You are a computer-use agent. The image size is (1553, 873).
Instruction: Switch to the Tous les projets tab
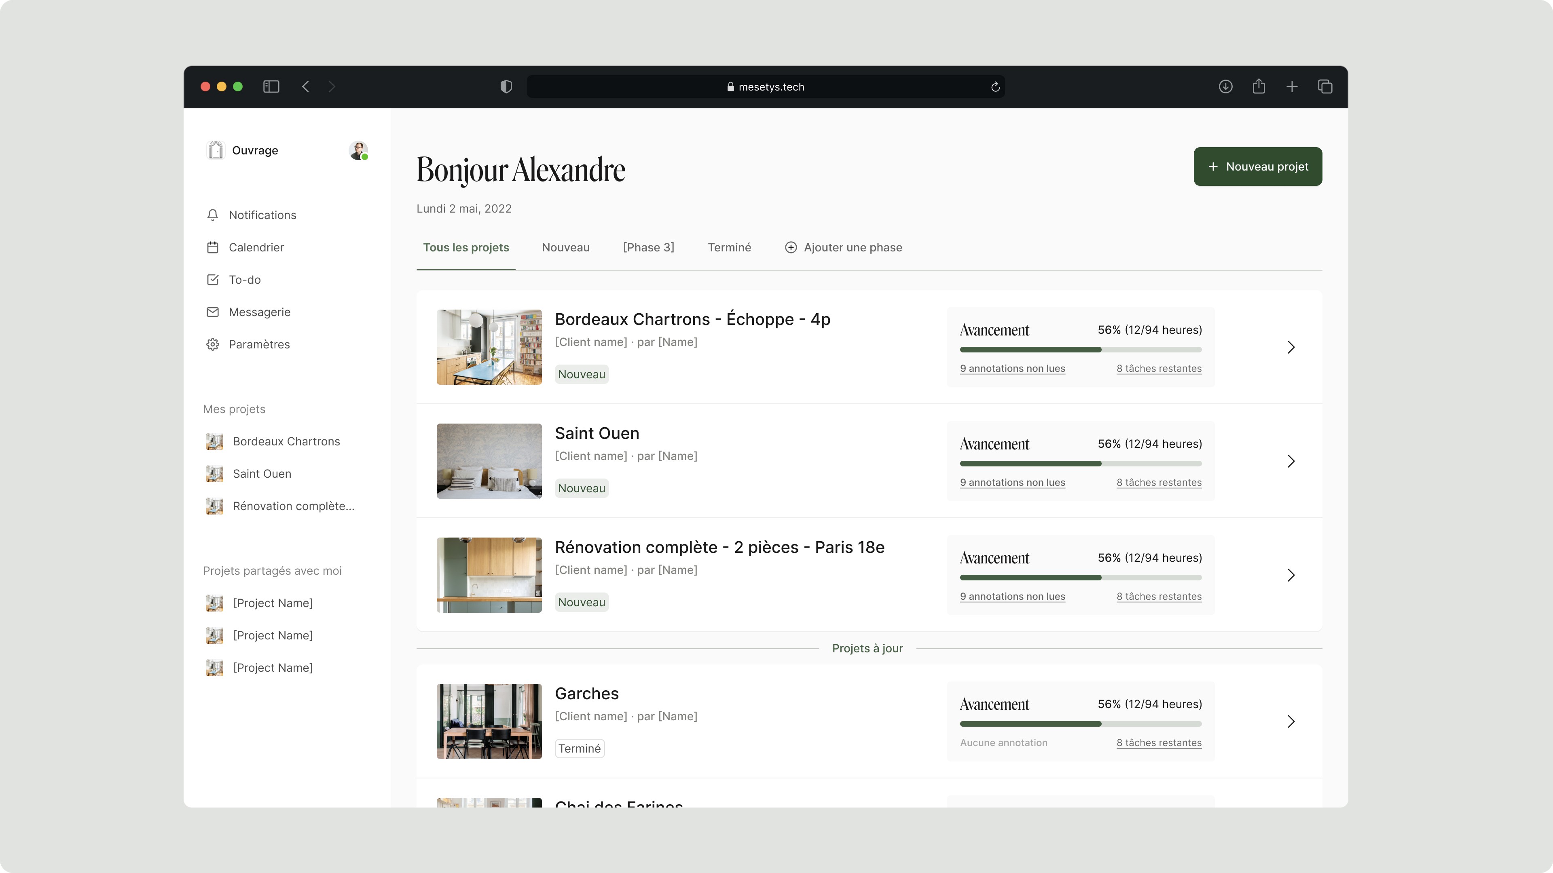[466, 248]
